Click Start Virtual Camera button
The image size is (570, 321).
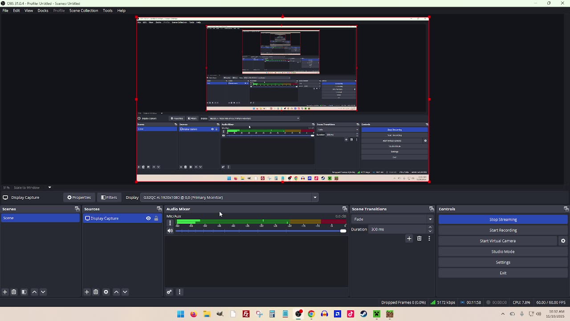point(498,241)
